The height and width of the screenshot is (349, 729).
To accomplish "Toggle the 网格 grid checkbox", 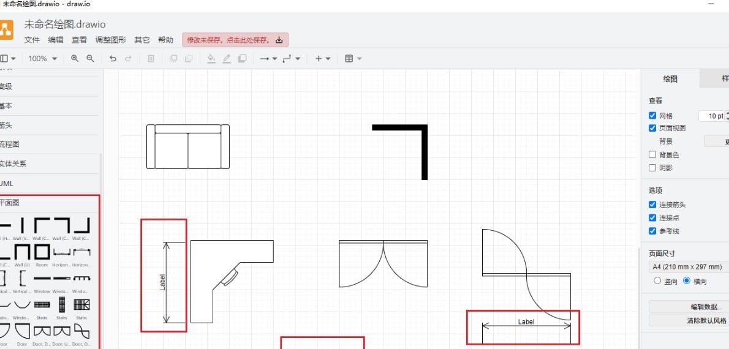I will point(652,116).
